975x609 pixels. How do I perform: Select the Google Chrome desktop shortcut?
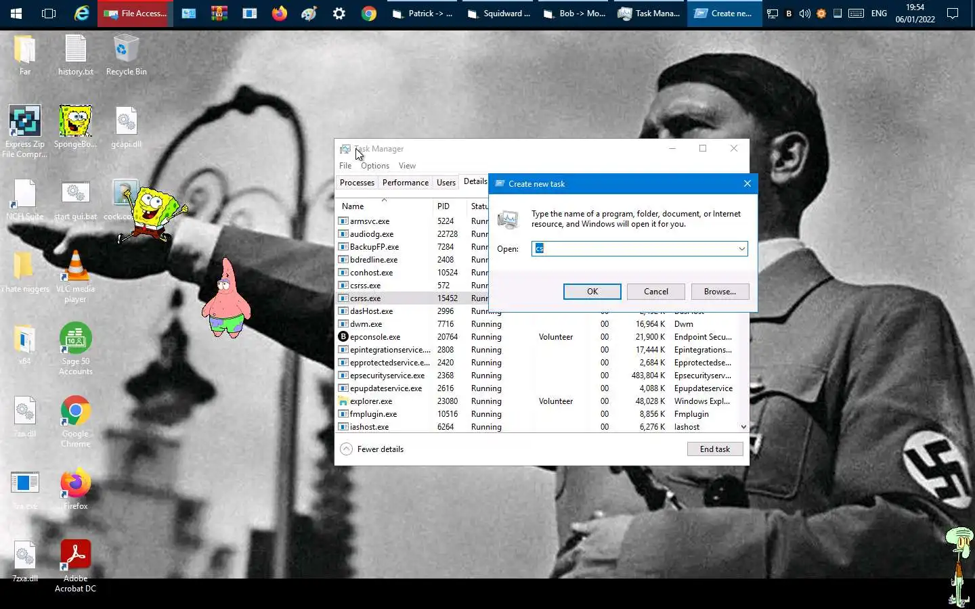(75, 422)
